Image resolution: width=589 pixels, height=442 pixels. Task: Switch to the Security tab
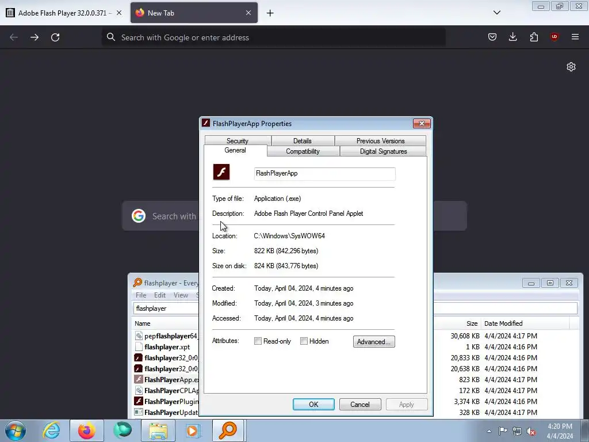238,141
